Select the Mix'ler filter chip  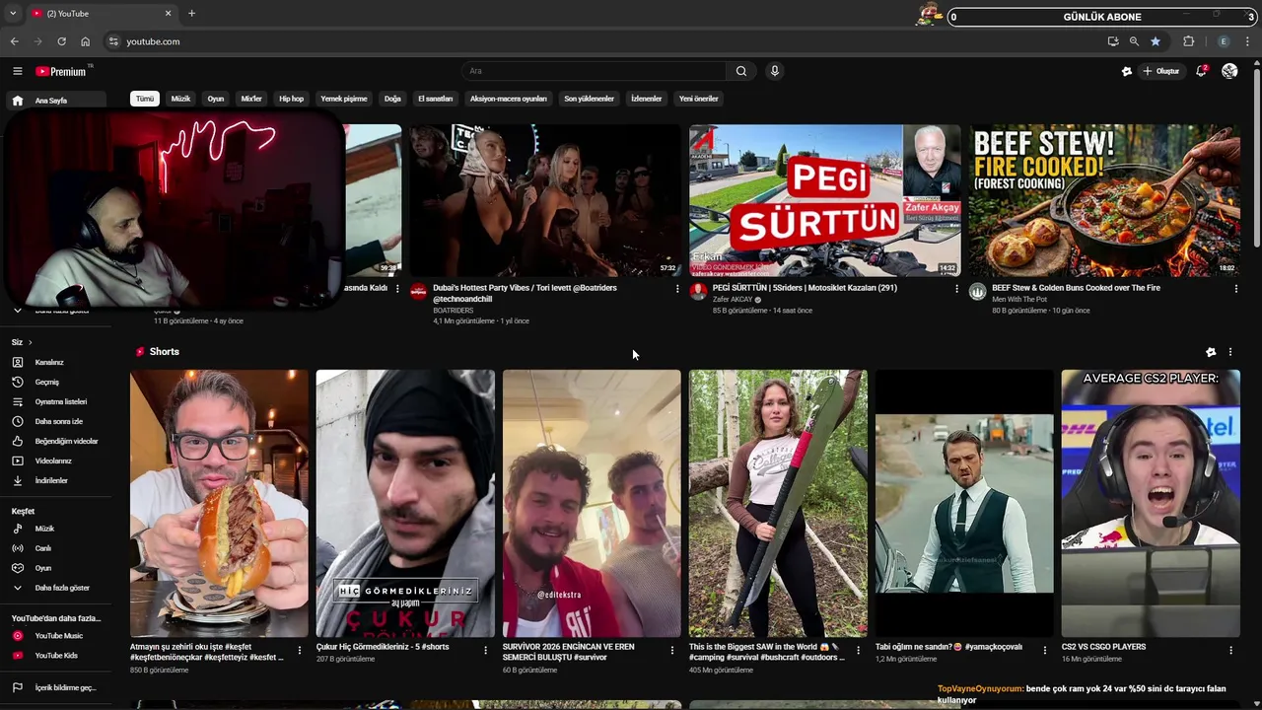coord(251,99)
